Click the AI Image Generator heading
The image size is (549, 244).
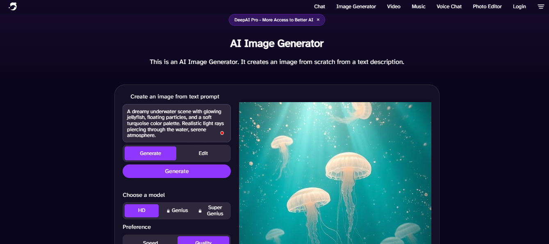[x=277, y=43]
